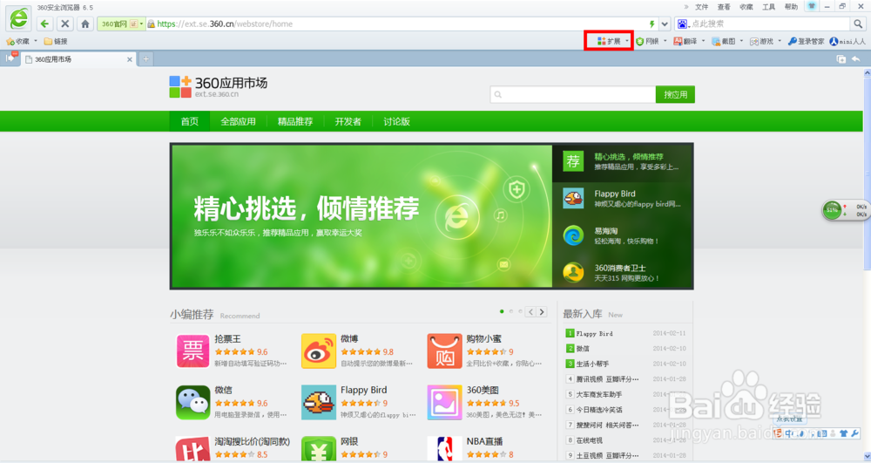Open the 链接 bookmarks folder

coord(56,42)
